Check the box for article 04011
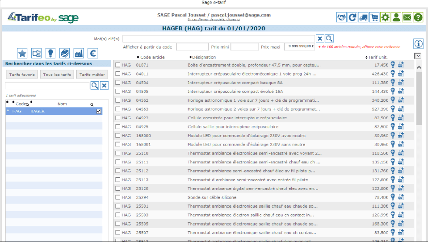428x242 pixels. tap(117, 74)
